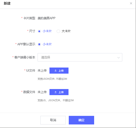Confirm with the 确定 button
The image size is (136, 128).
(x=81, y=120)
